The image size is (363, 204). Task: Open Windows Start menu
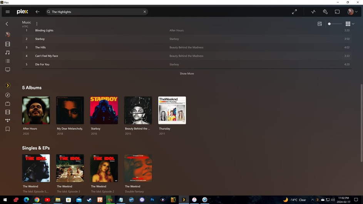tap(5, 200)
